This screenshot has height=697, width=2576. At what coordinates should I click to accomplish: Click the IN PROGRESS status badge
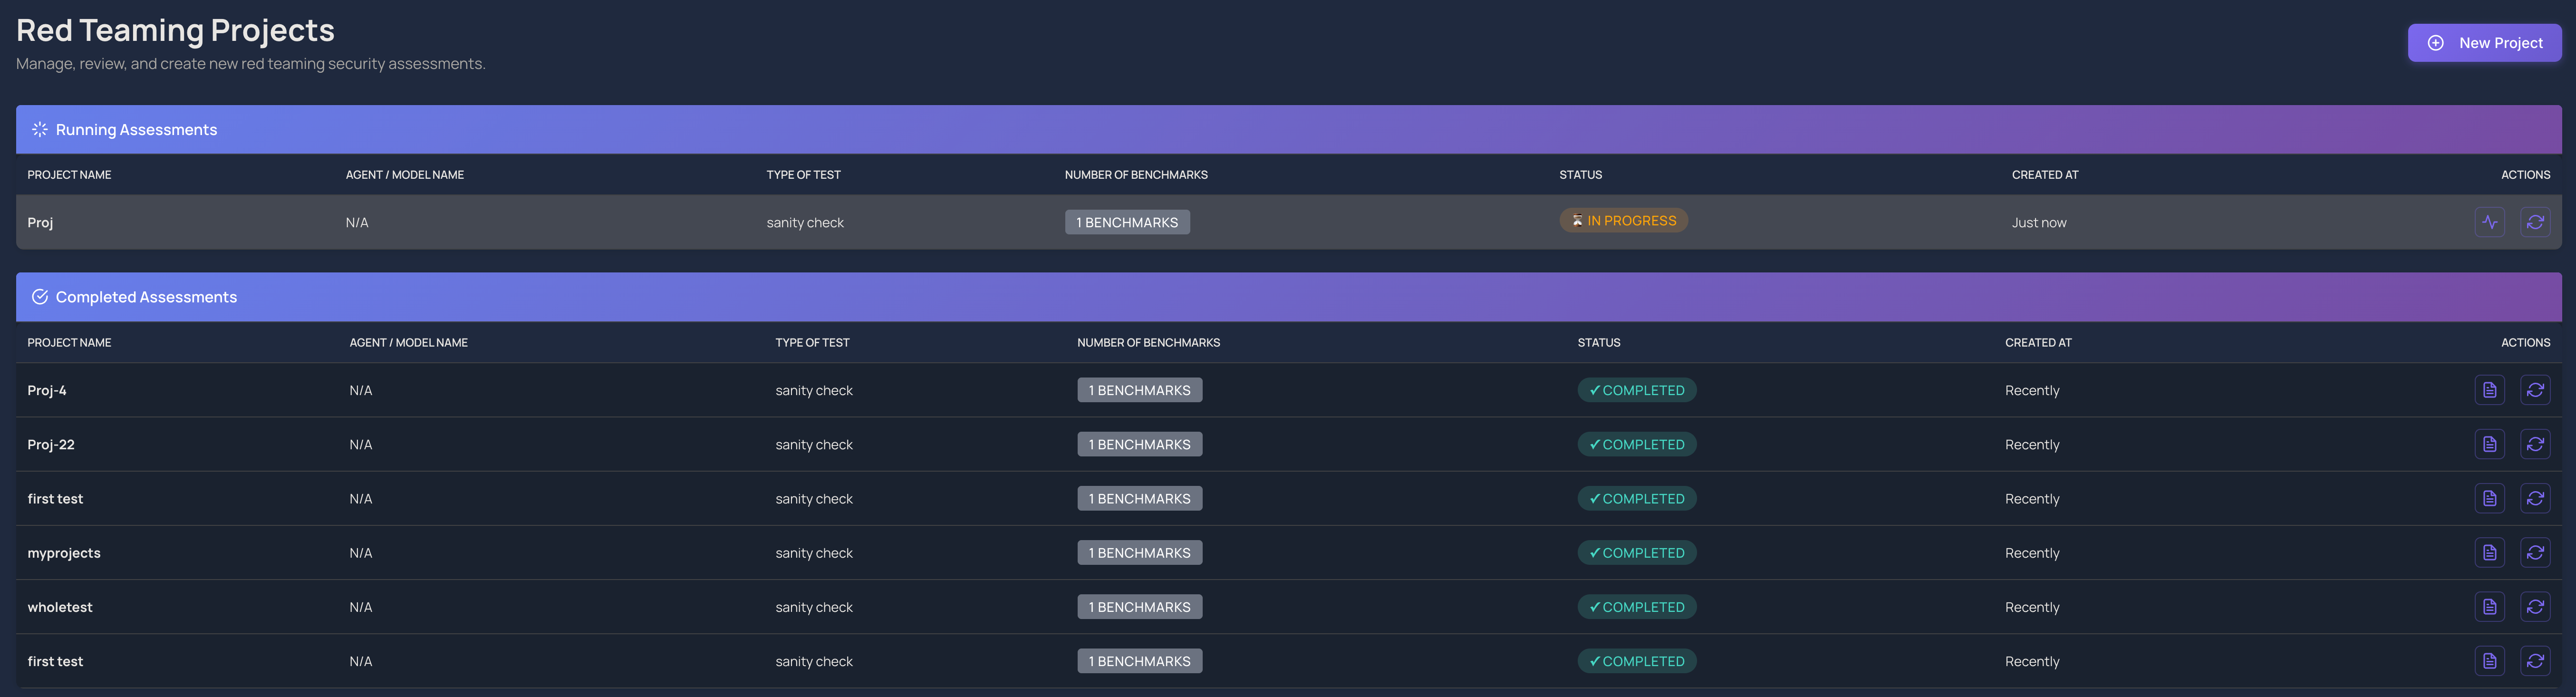(1623, 221)
